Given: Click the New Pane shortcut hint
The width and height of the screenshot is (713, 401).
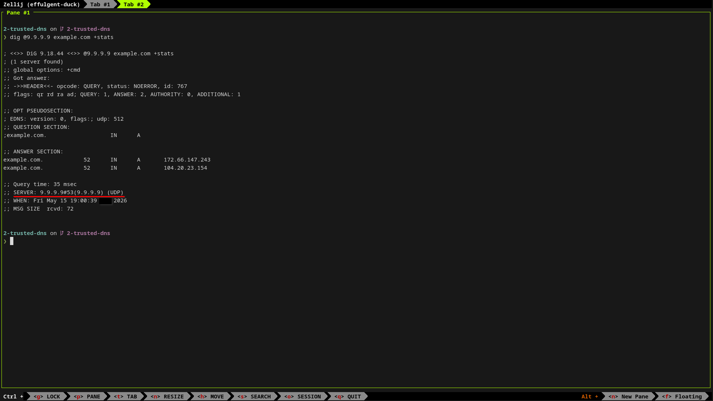Looking at the screenshot, I should 628,397.
